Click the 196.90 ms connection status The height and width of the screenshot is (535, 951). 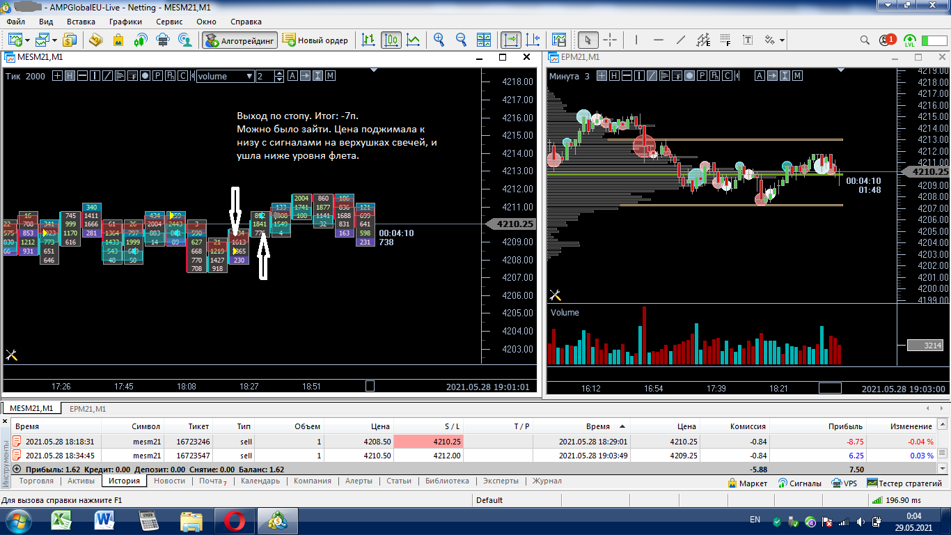point(898,500)
